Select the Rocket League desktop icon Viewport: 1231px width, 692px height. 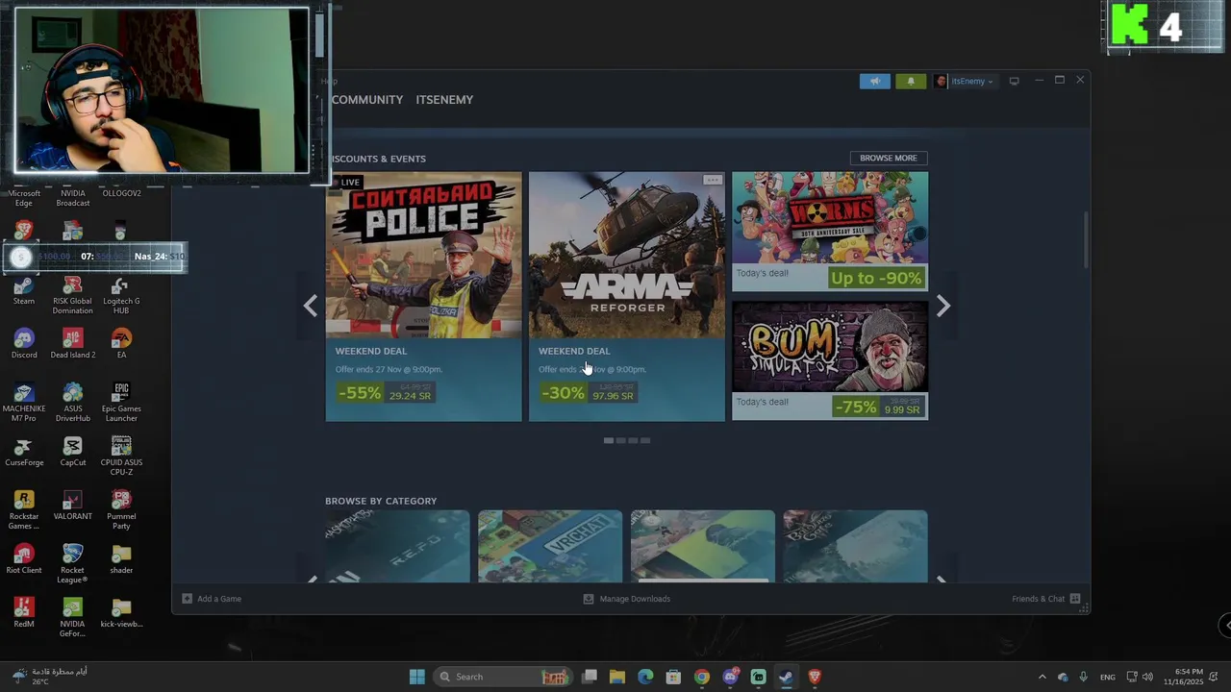click(72, 564)
